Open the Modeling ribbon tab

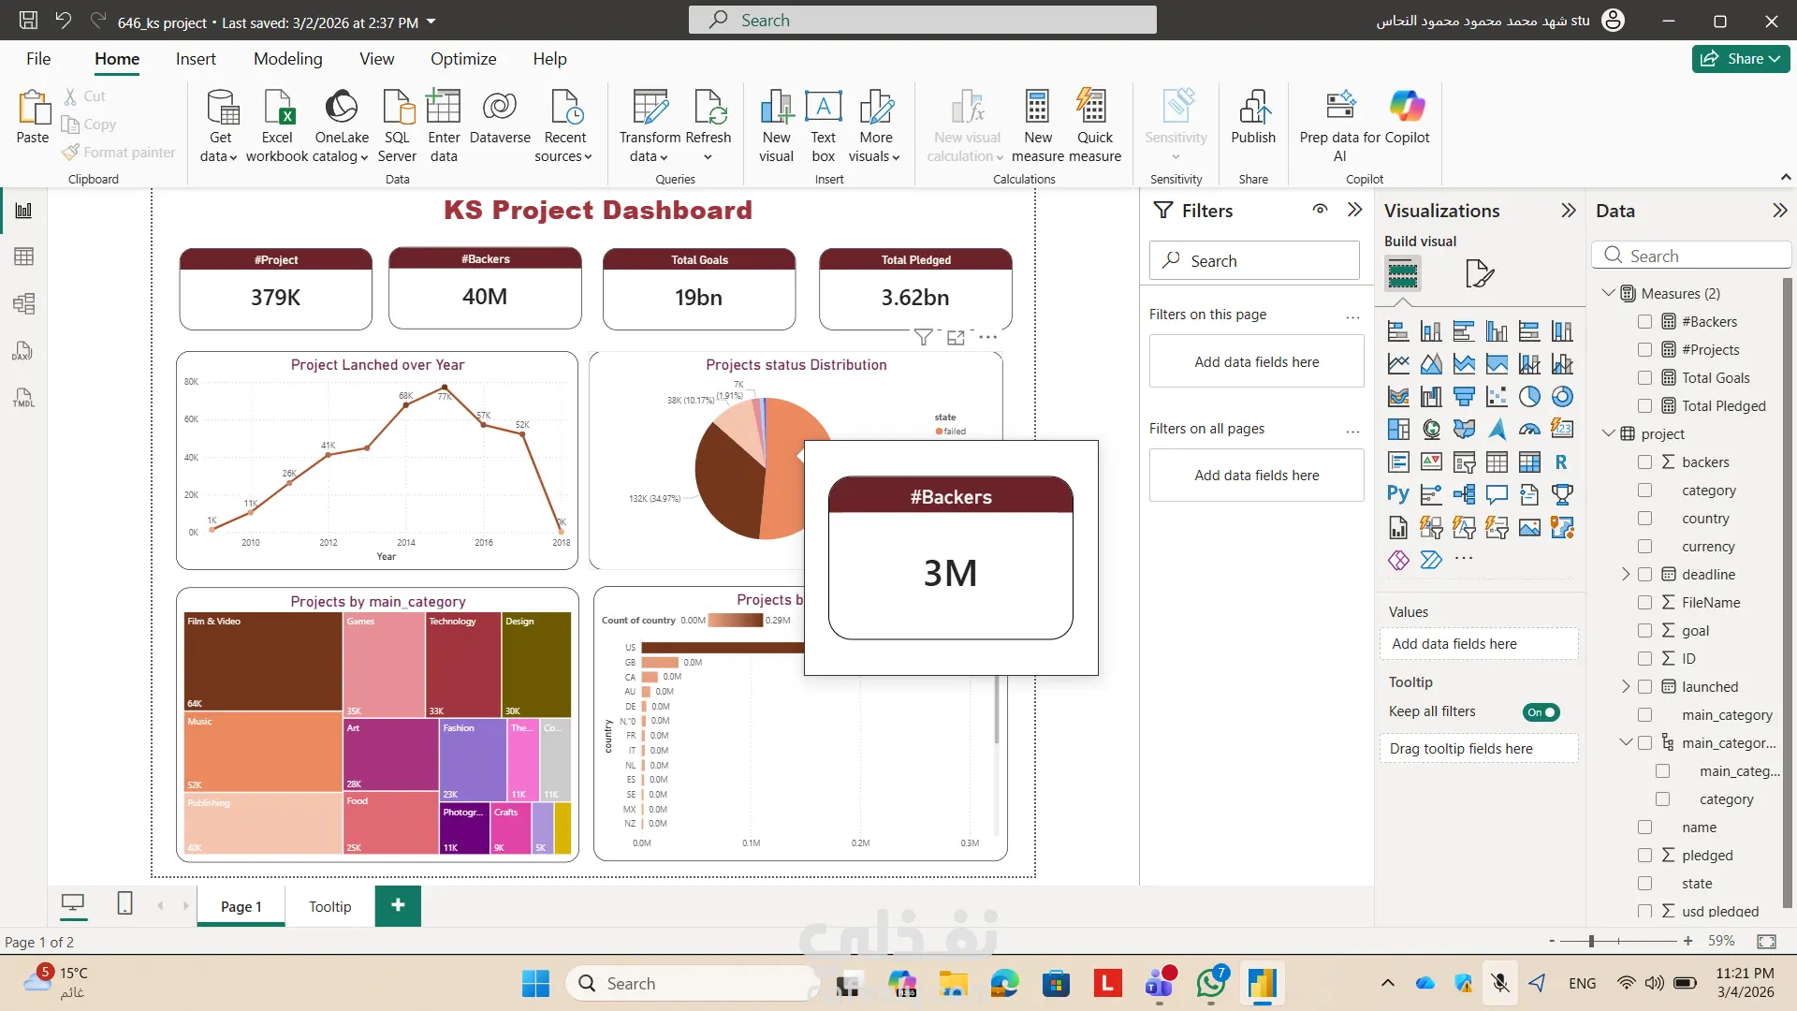click(x=287, y=58)
